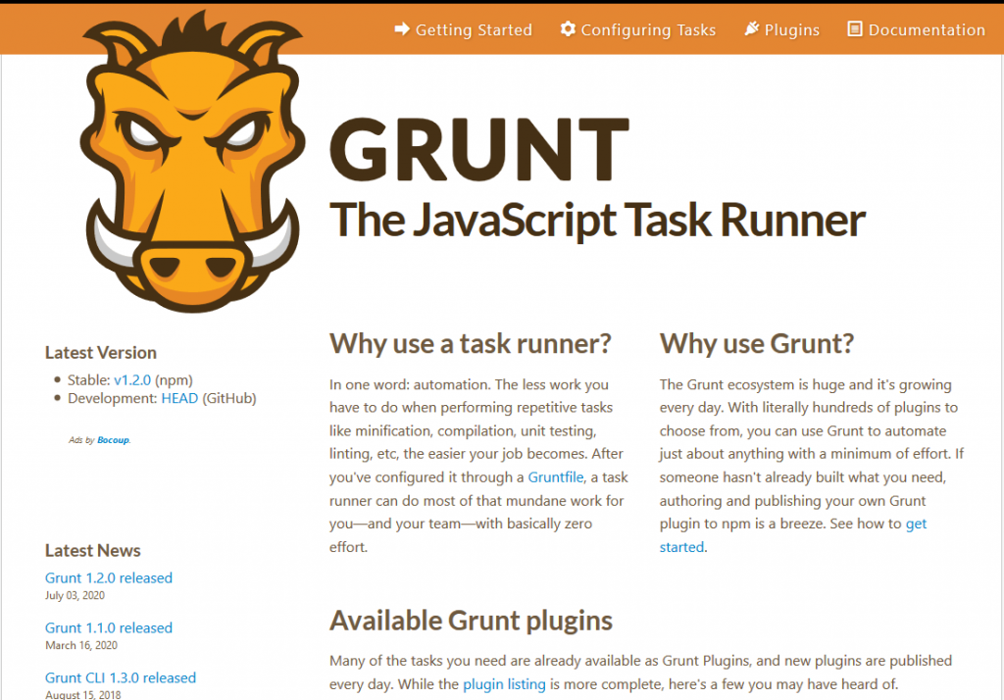Open the 'plugin listing' link
This screenshot has height=700, width=1004.
pos(505,684)
